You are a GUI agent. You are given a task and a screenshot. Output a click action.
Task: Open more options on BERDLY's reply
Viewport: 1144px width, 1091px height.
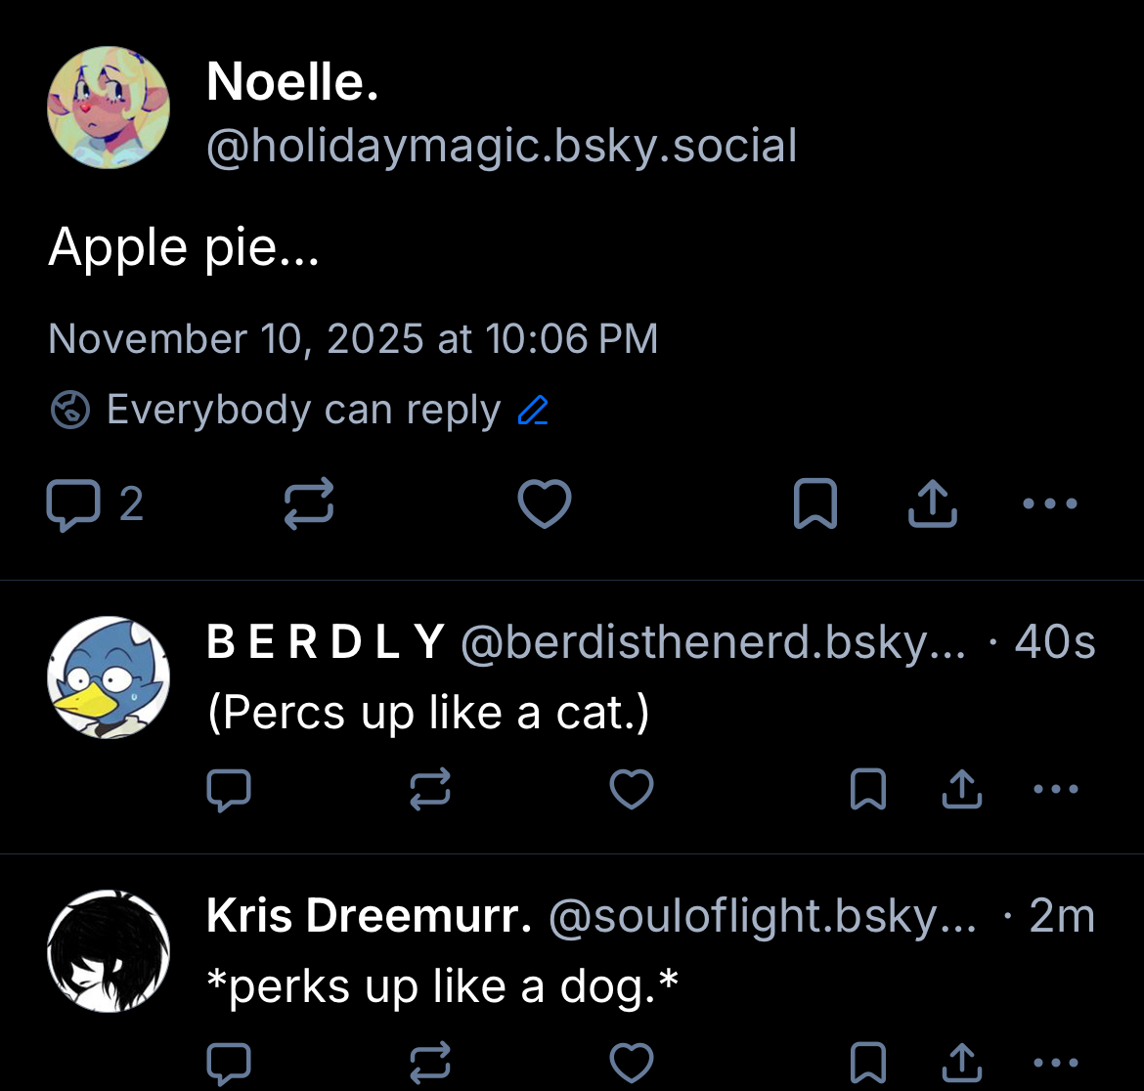pyautogui.click(x=1055, y=789)
